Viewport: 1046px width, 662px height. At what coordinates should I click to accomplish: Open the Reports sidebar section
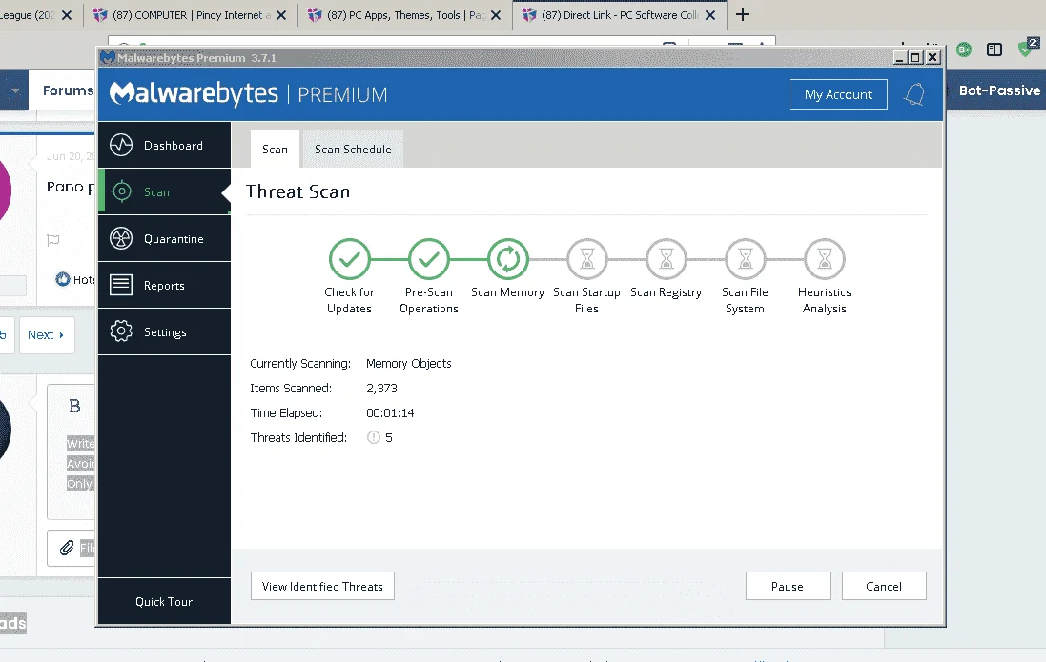[x=164, y=286]
